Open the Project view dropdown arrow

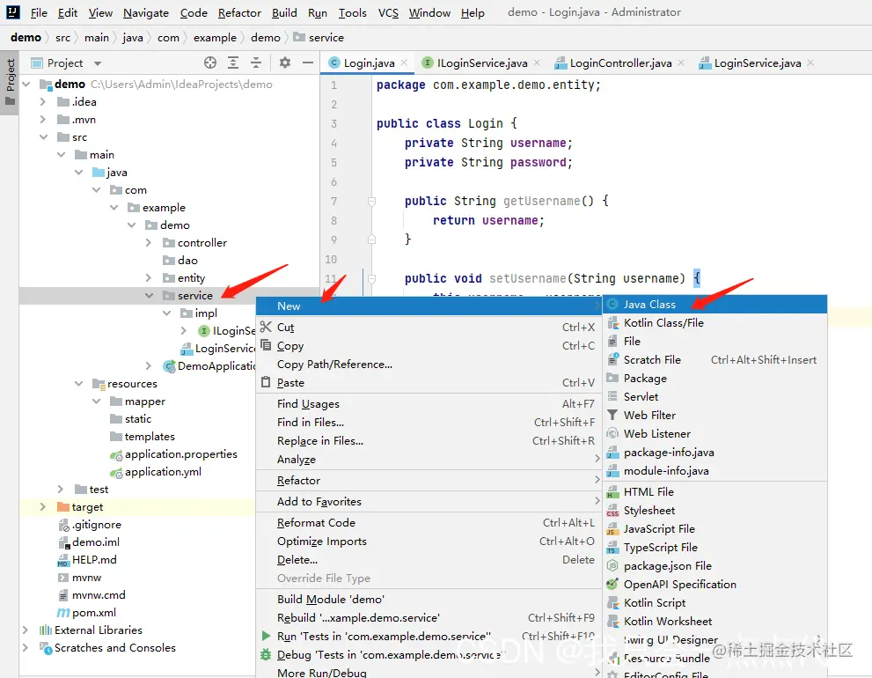[x=98, y=63]
